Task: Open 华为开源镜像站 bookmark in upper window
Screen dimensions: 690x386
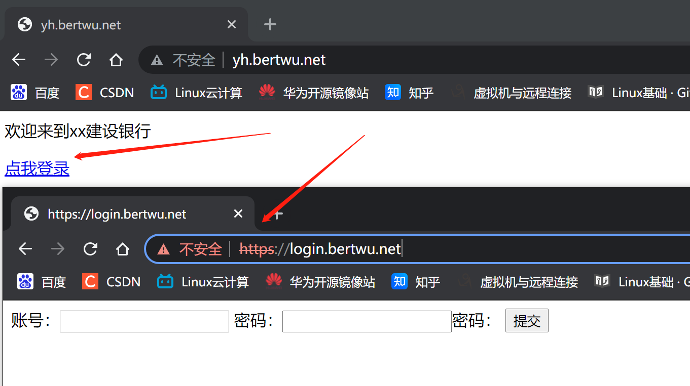Action: [x=314, y=93]
